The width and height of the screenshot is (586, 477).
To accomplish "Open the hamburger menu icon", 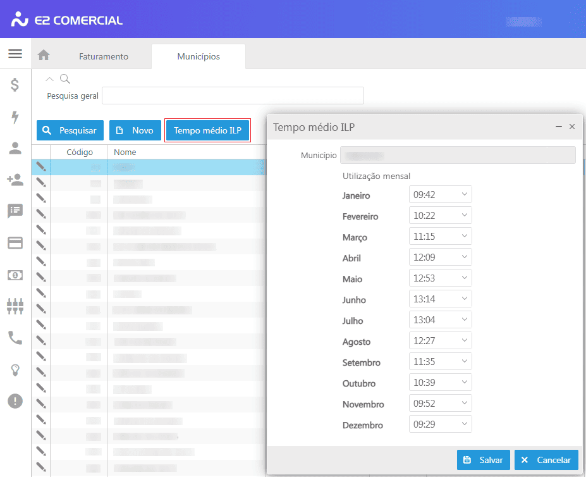I will click(x=15, y=54).
